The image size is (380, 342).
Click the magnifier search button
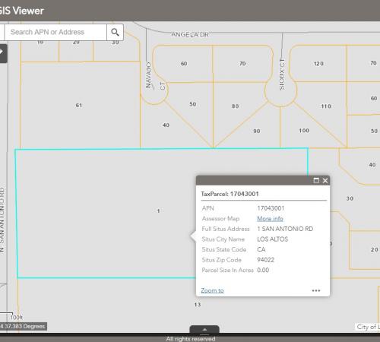[115, 32]
